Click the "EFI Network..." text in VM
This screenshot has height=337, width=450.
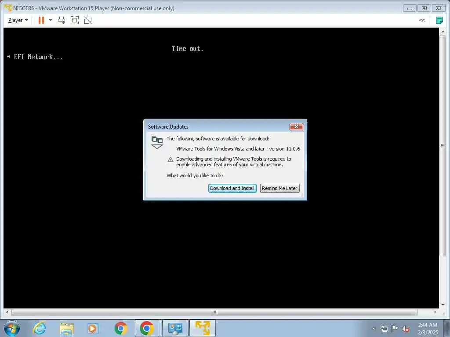pos(38,57)
